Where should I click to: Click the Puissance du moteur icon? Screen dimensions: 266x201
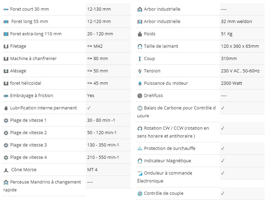click(140, 83)
